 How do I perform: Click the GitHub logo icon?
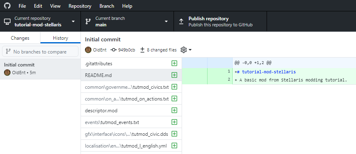(7, 6)
